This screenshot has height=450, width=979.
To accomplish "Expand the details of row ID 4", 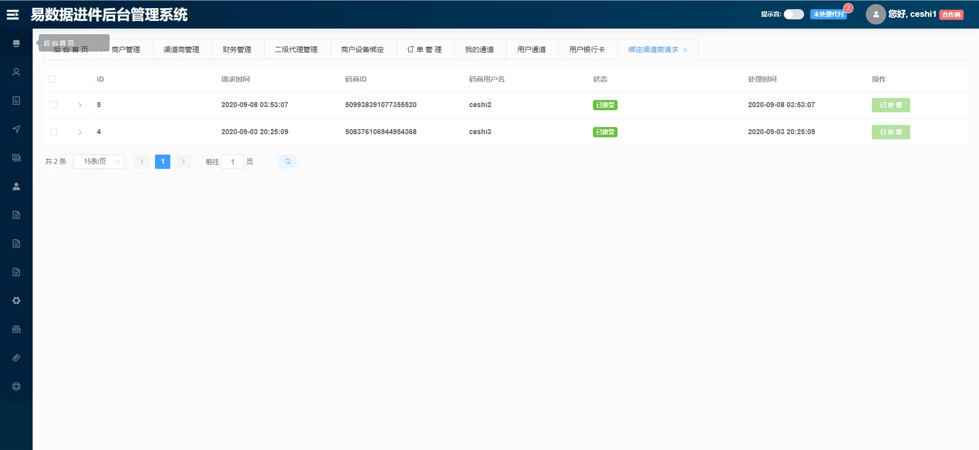I will [x=80, y=132].
